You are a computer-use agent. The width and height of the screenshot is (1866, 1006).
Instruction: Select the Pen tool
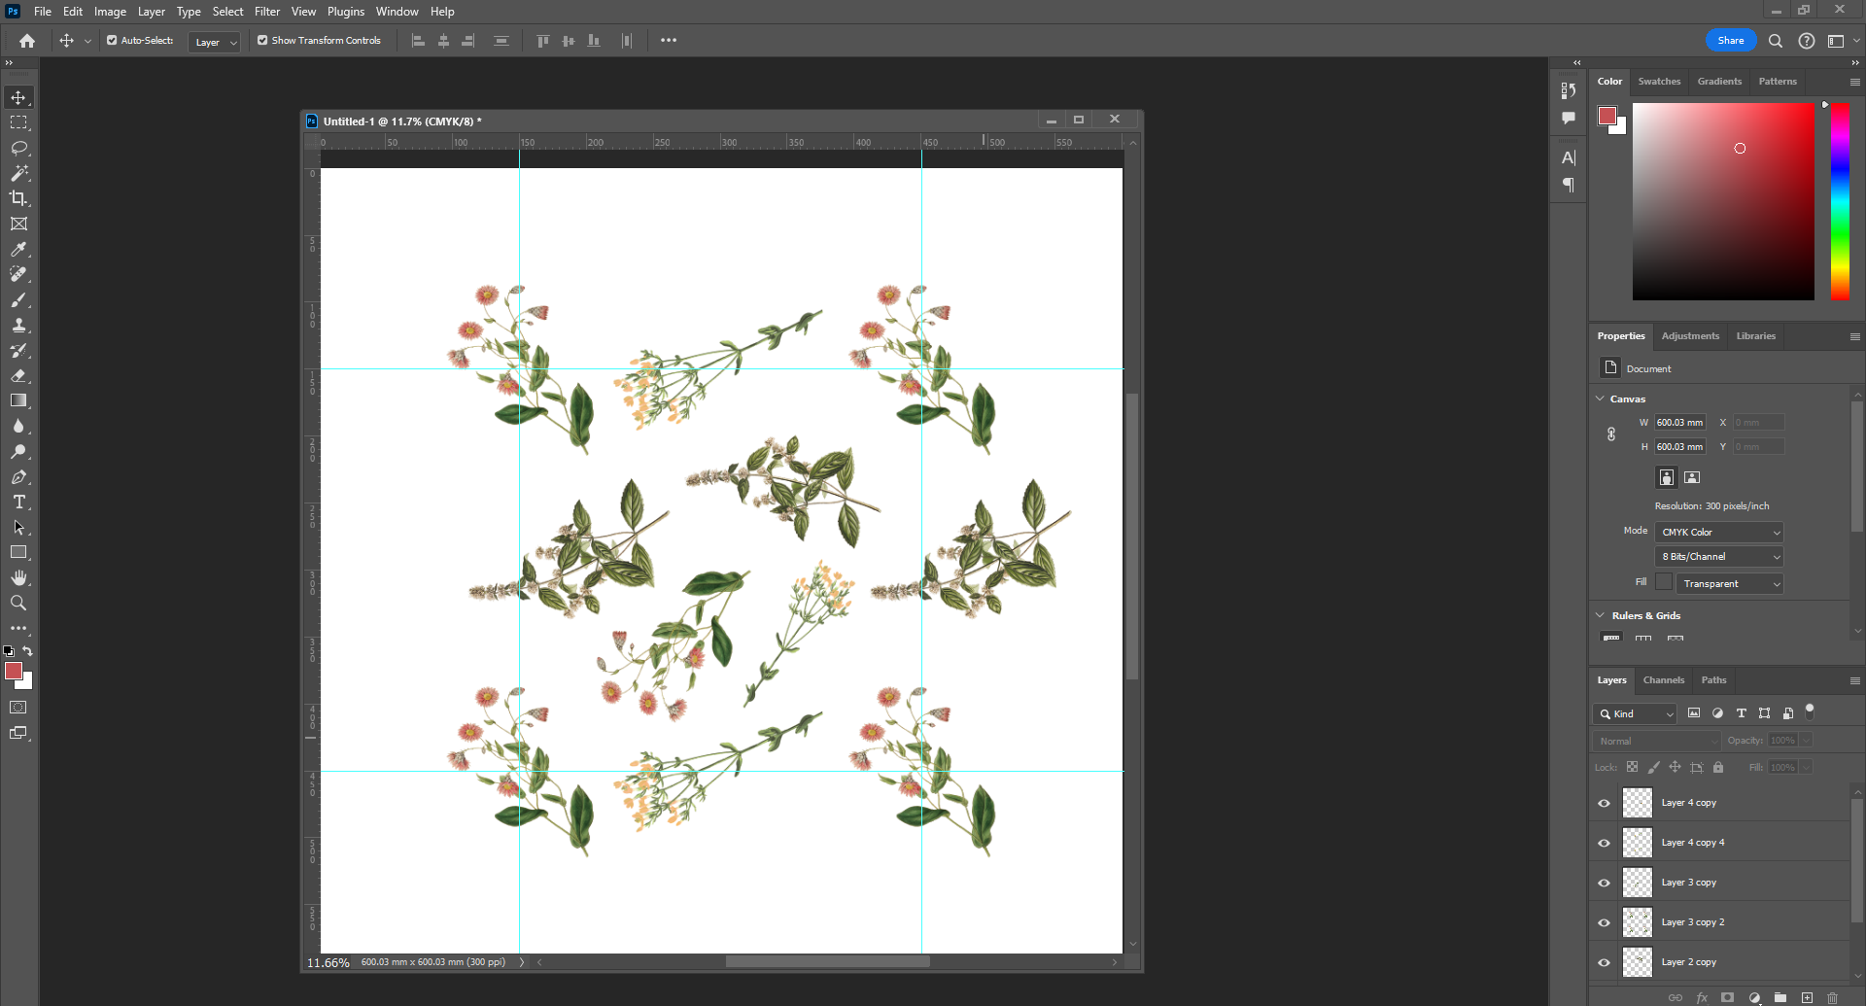pyautogui.click(x=18, y=476)
